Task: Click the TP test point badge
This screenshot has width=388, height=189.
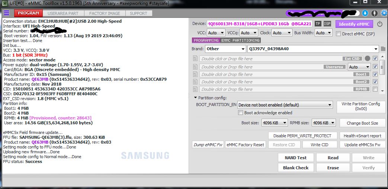Action: pyautogui.click(x=318, y=24)
